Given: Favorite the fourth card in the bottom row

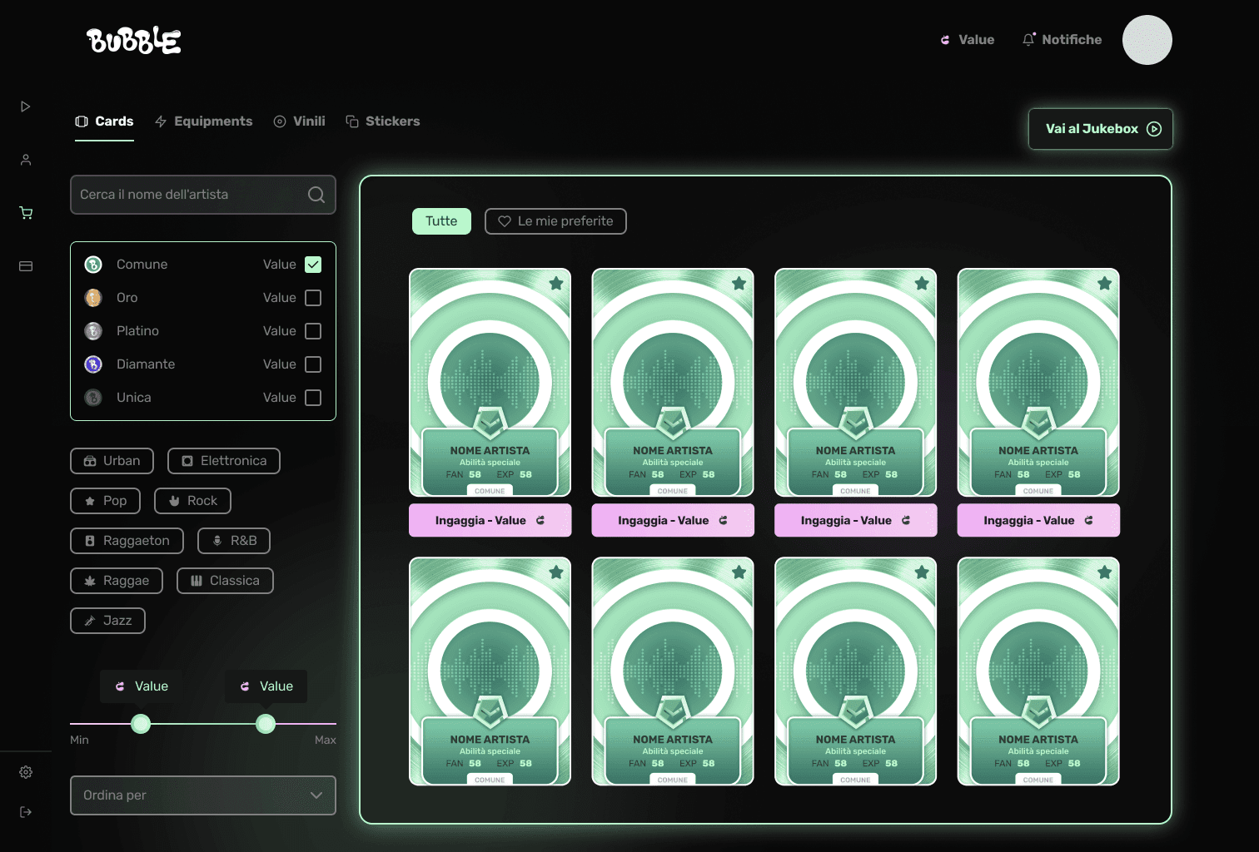Looking at the screenshot, I should [x=1105, y=572].
